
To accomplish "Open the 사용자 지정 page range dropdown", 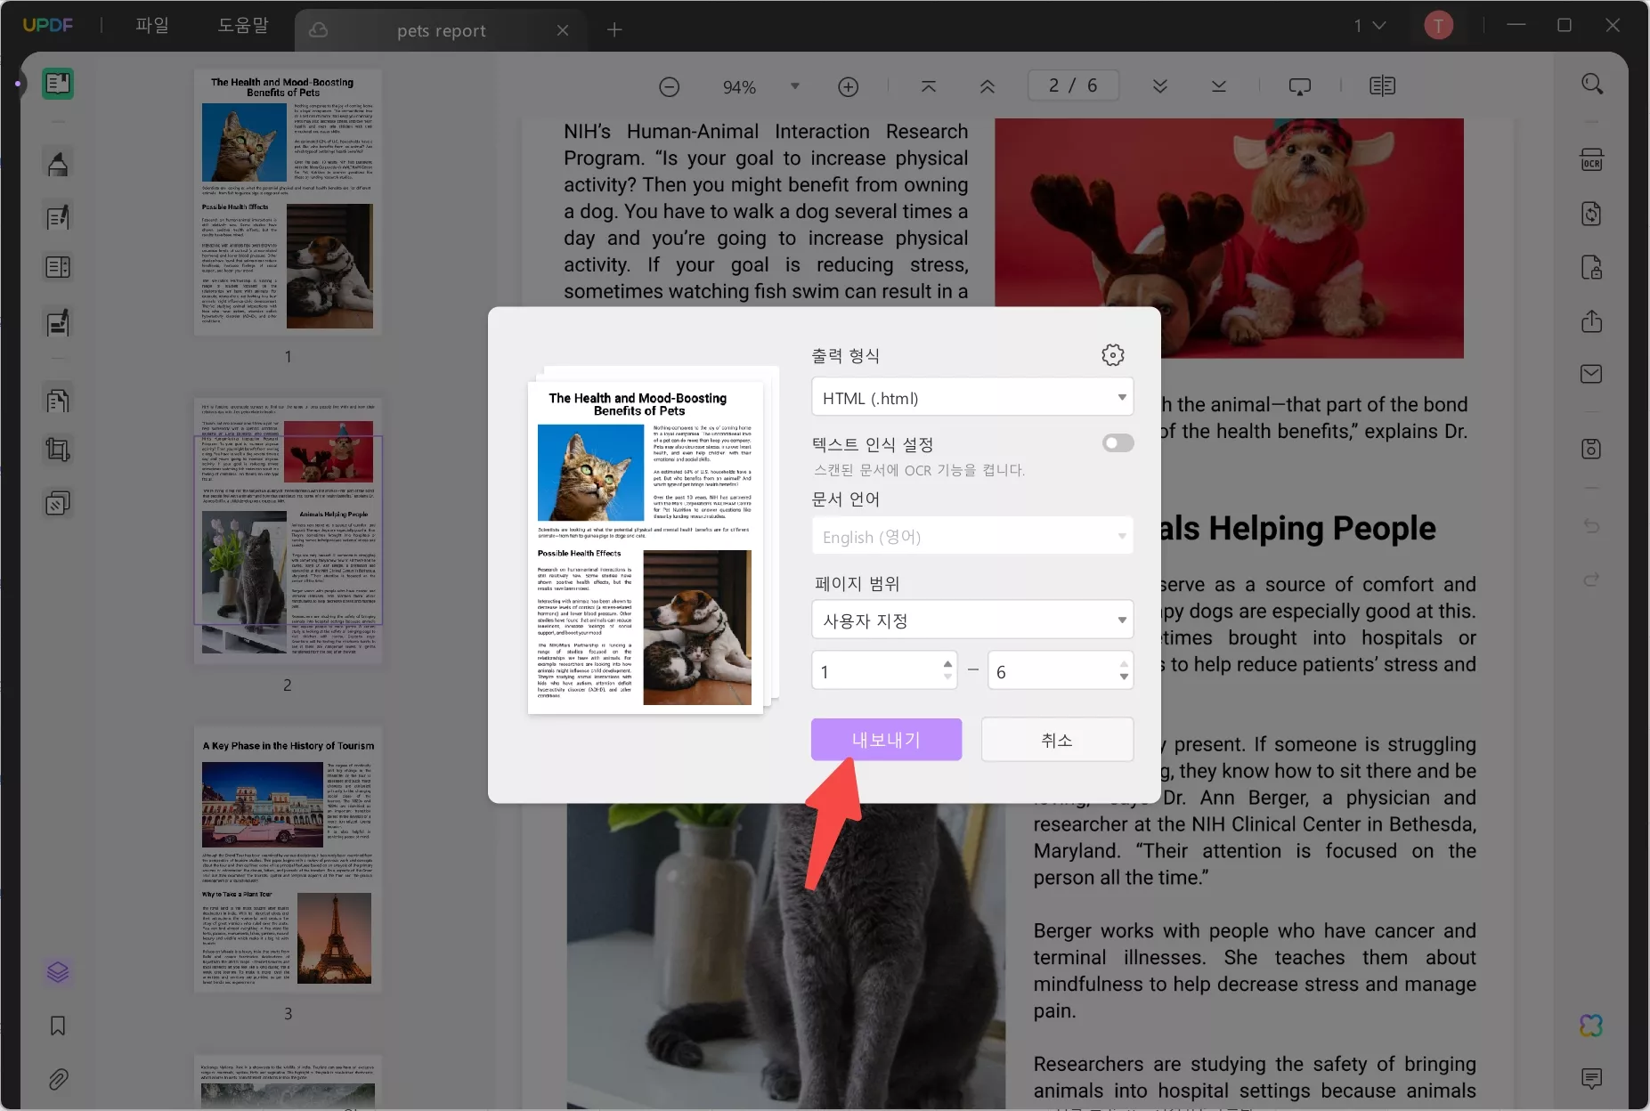I will [972, 620].
